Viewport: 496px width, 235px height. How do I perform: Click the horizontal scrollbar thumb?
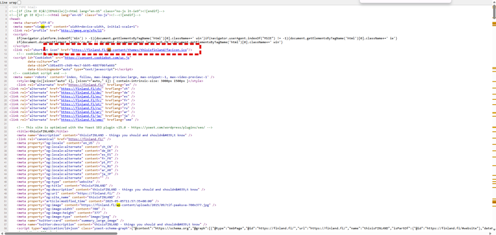coord(61,234)
